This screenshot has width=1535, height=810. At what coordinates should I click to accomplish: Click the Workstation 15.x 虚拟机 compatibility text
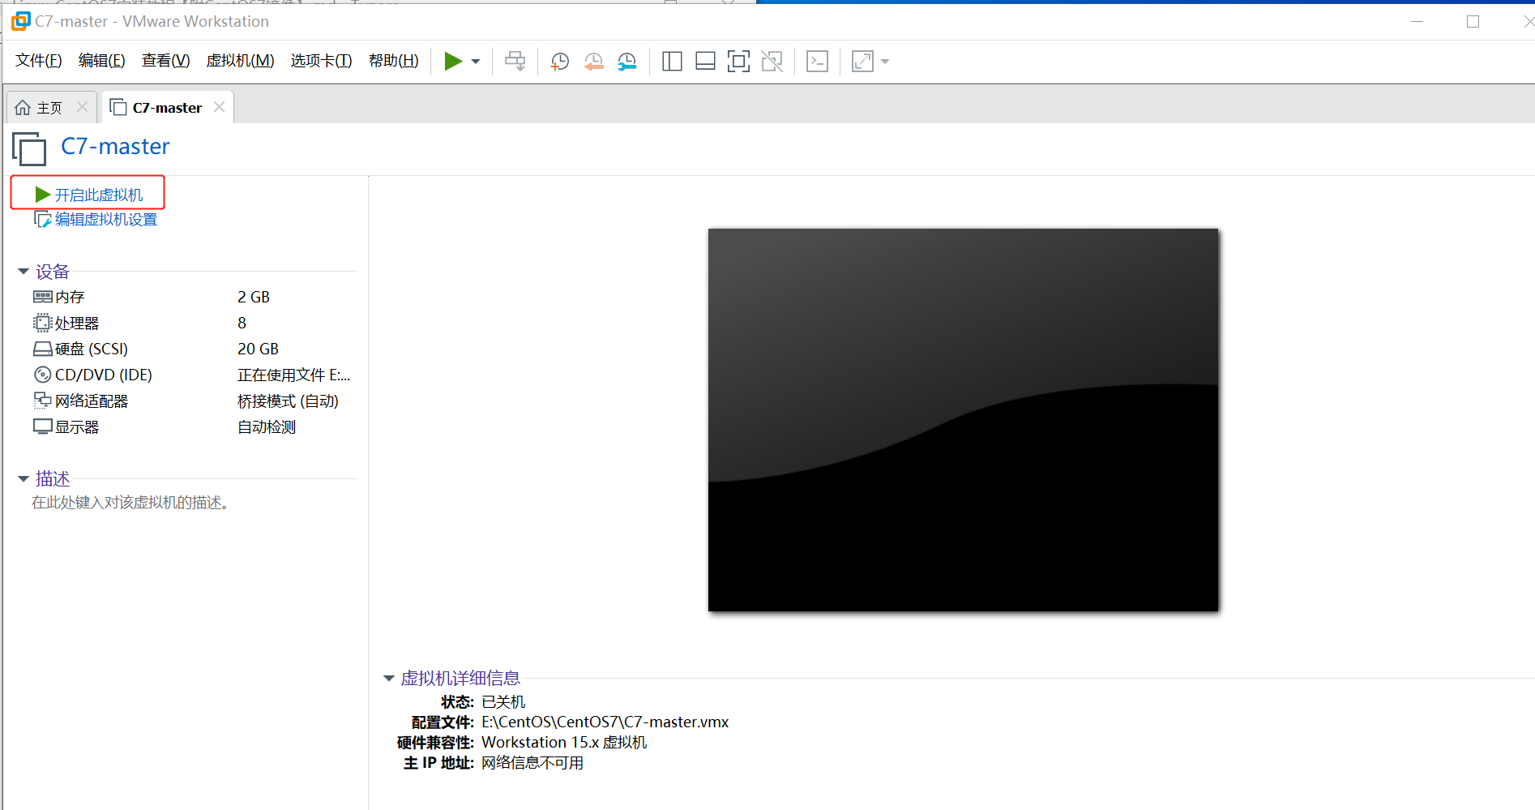[x=564, y=743]
